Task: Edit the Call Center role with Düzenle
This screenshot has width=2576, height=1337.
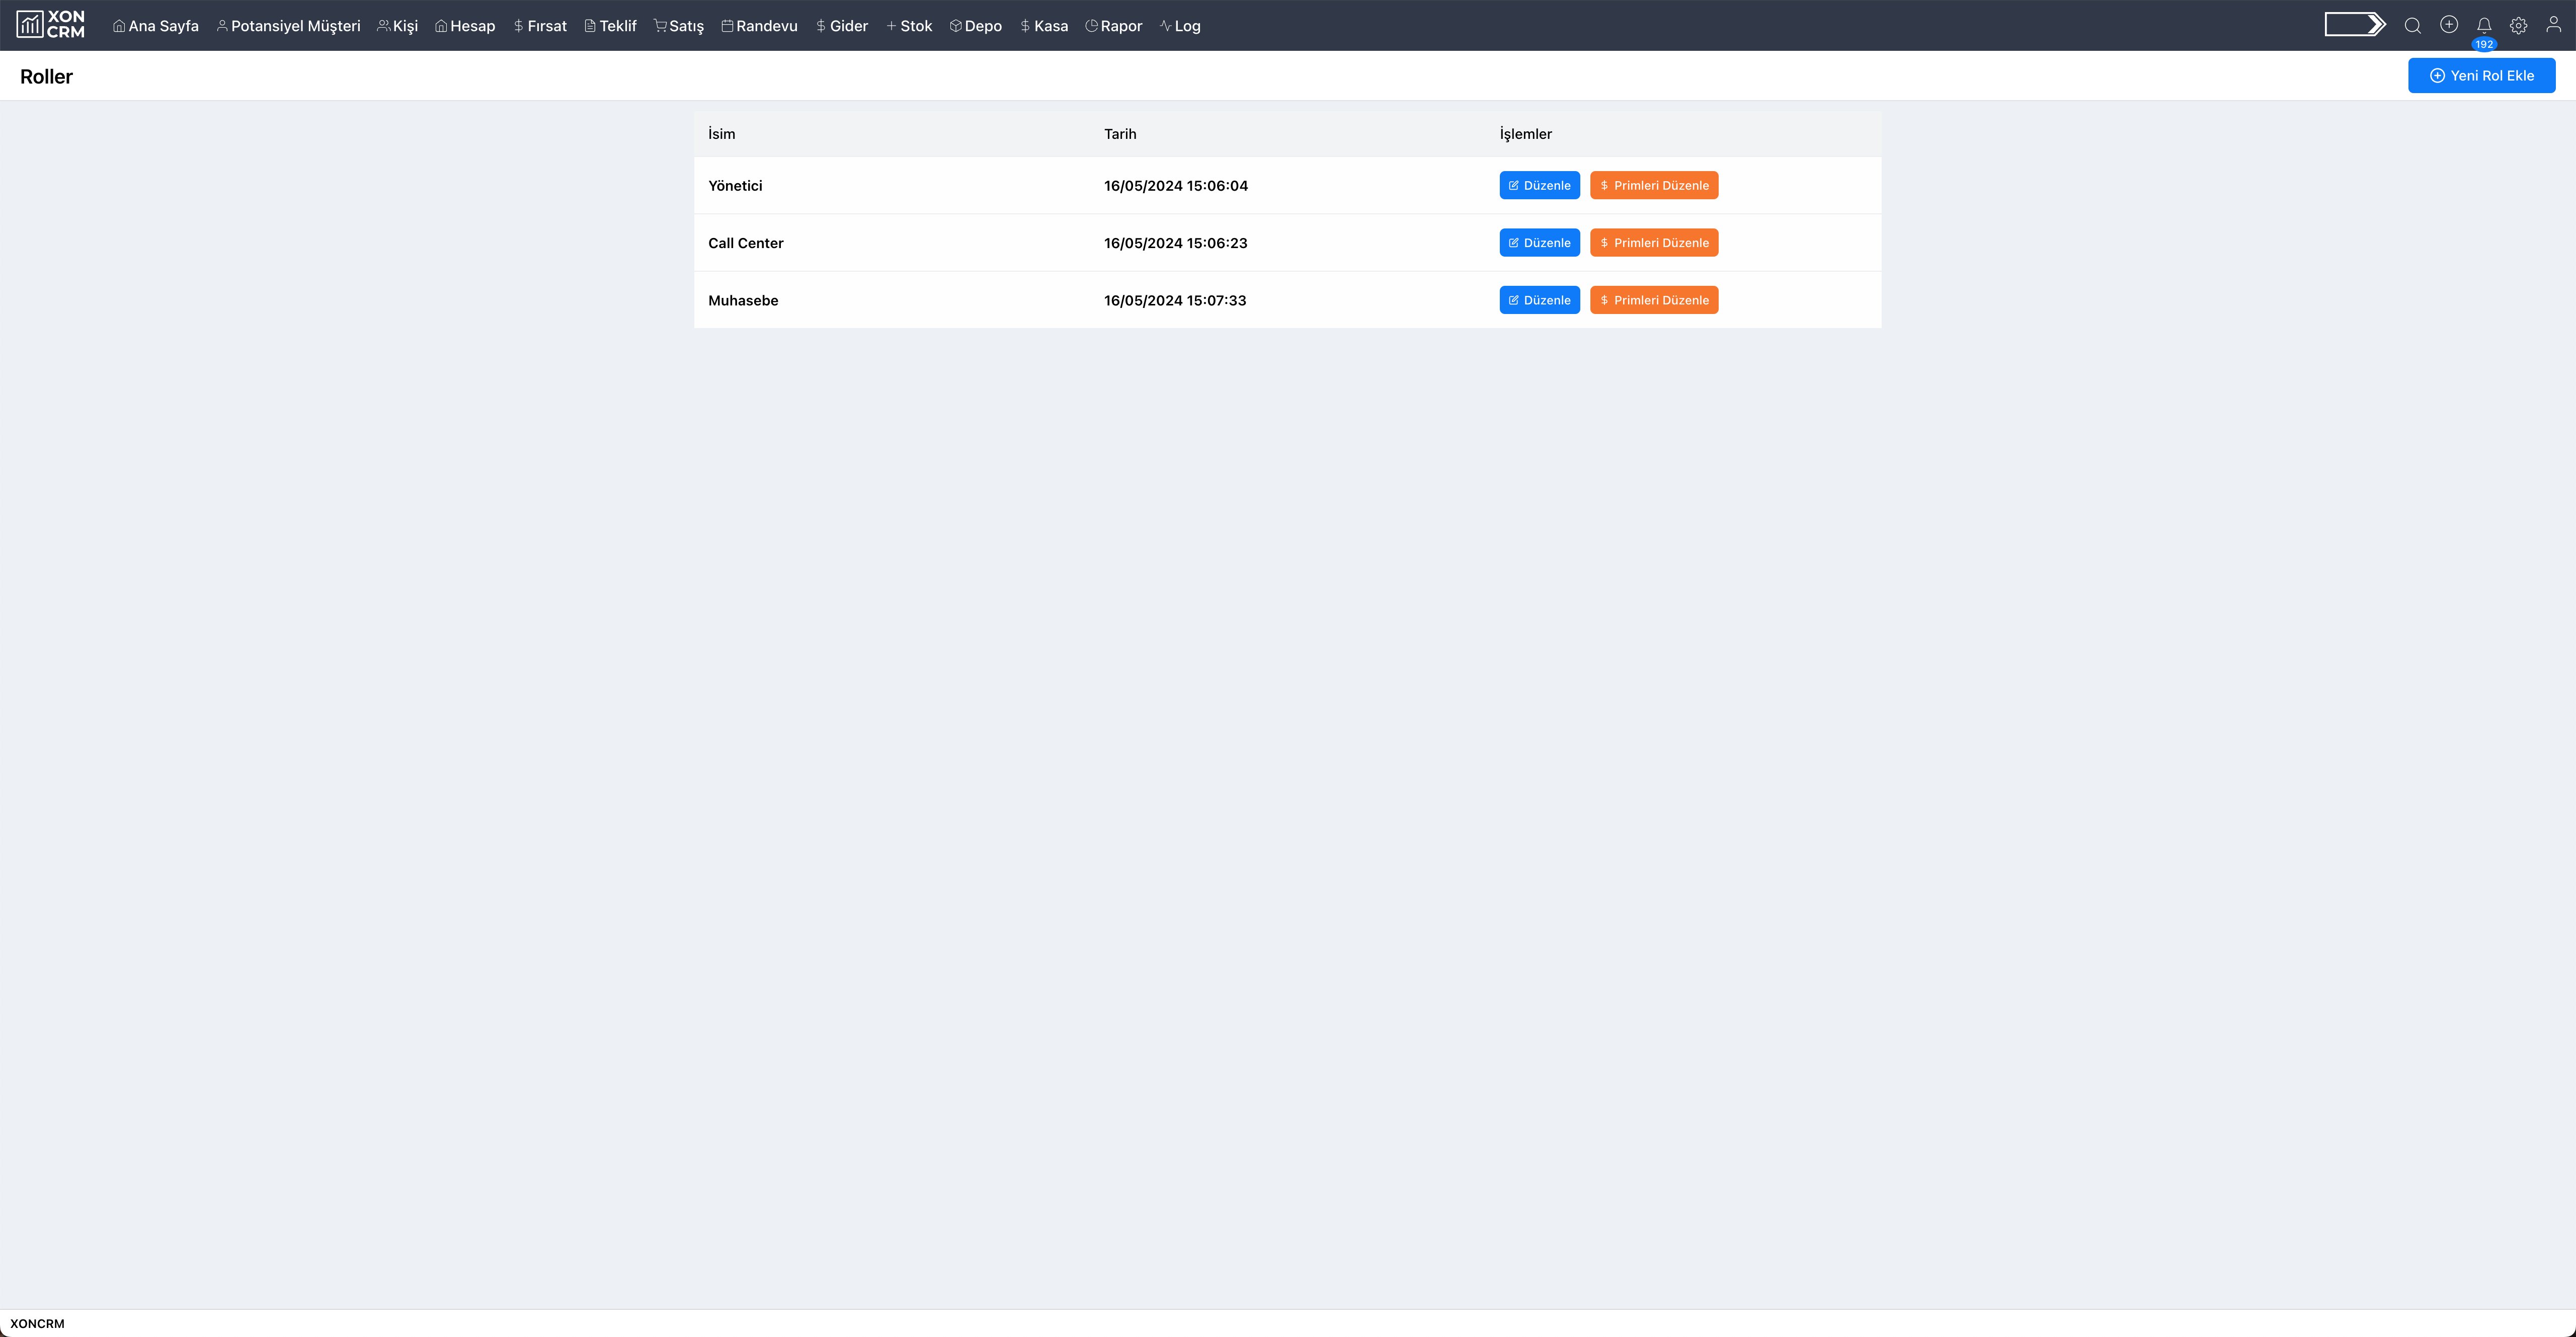Action: pos(1539,243)
